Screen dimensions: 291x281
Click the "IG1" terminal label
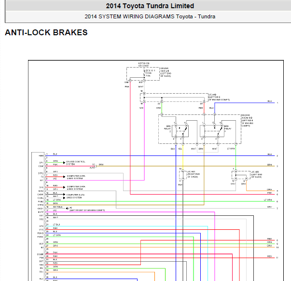pos(42,181)
